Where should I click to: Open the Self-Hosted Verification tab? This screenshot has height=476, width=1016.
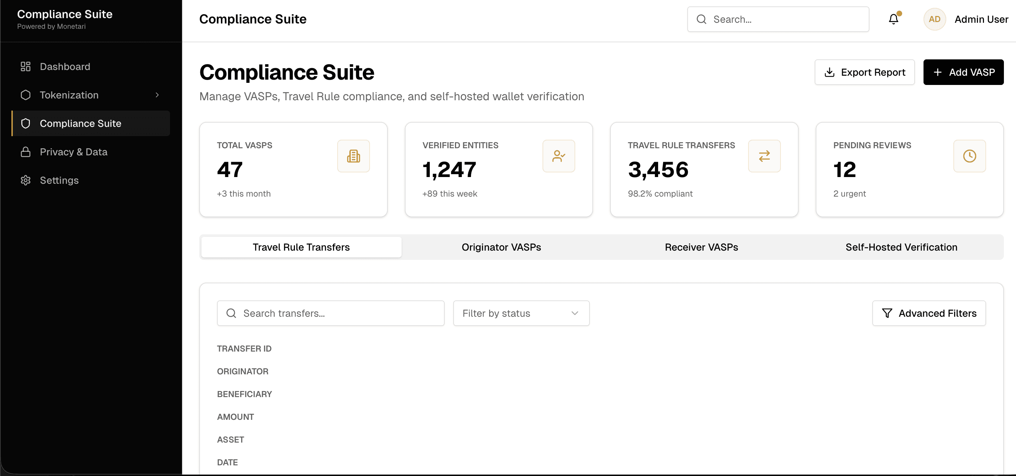(901, 247)
